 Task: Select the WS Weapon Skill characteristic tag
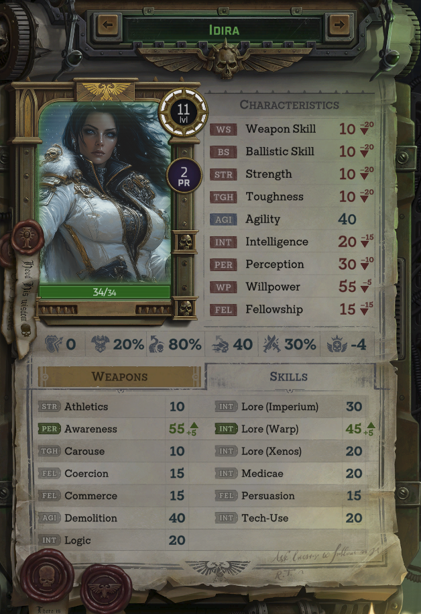click(x=223, y=130)
